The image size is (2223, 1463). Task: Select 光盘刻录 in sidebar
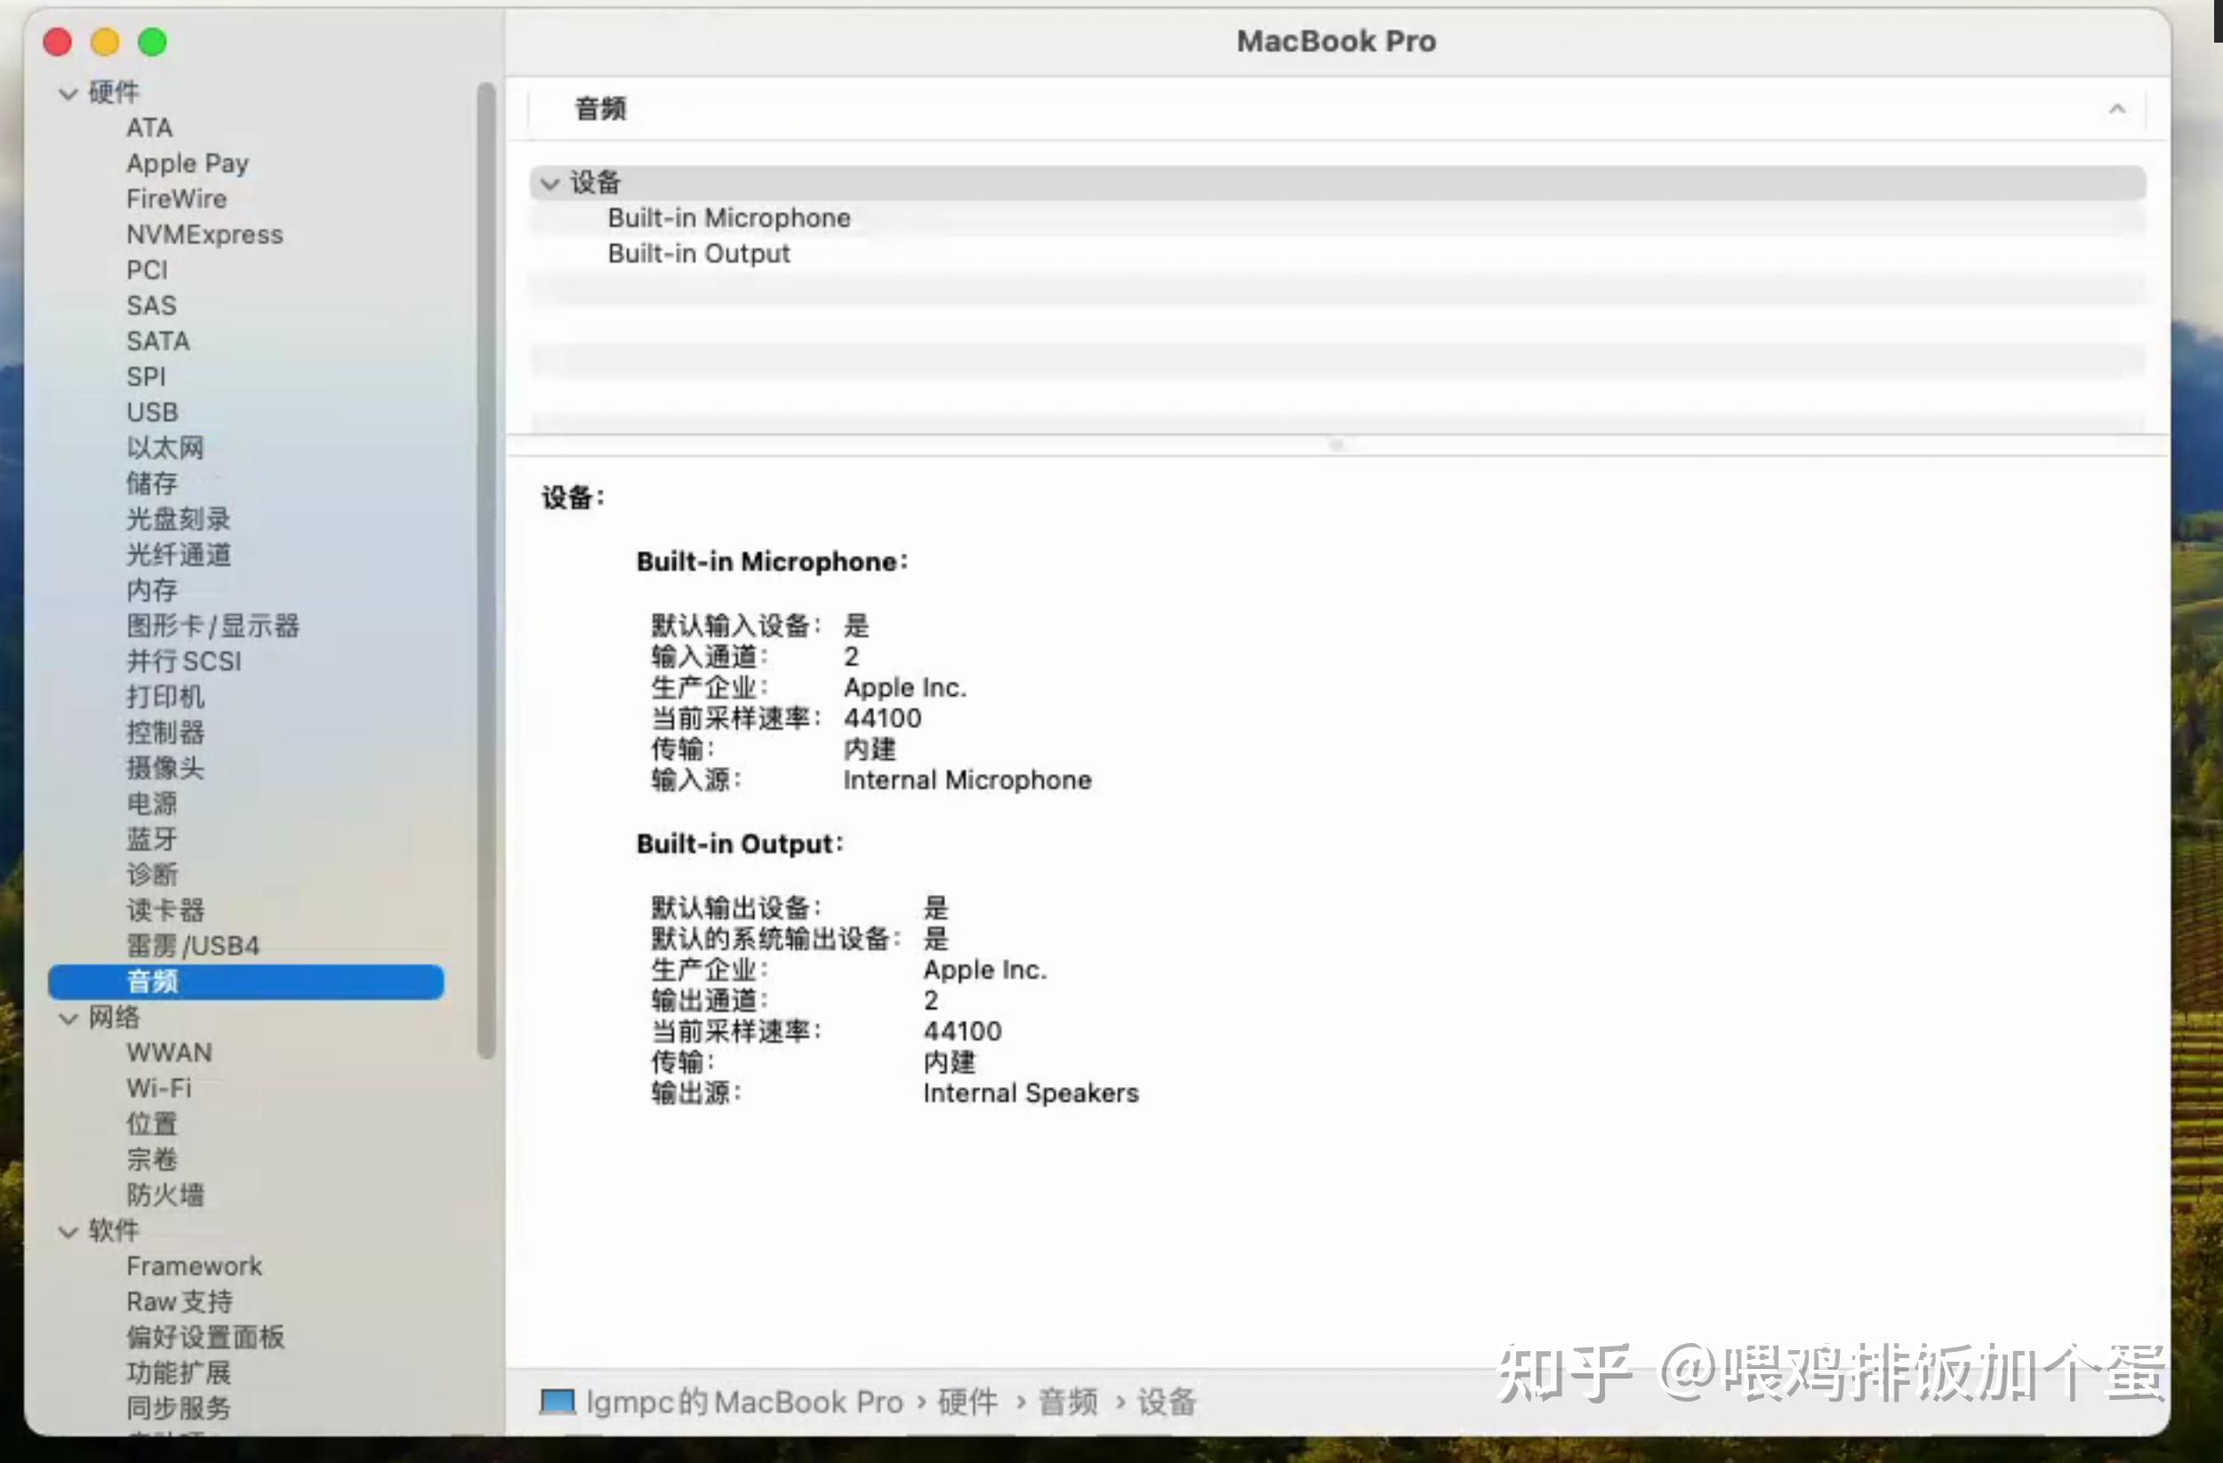179,519
